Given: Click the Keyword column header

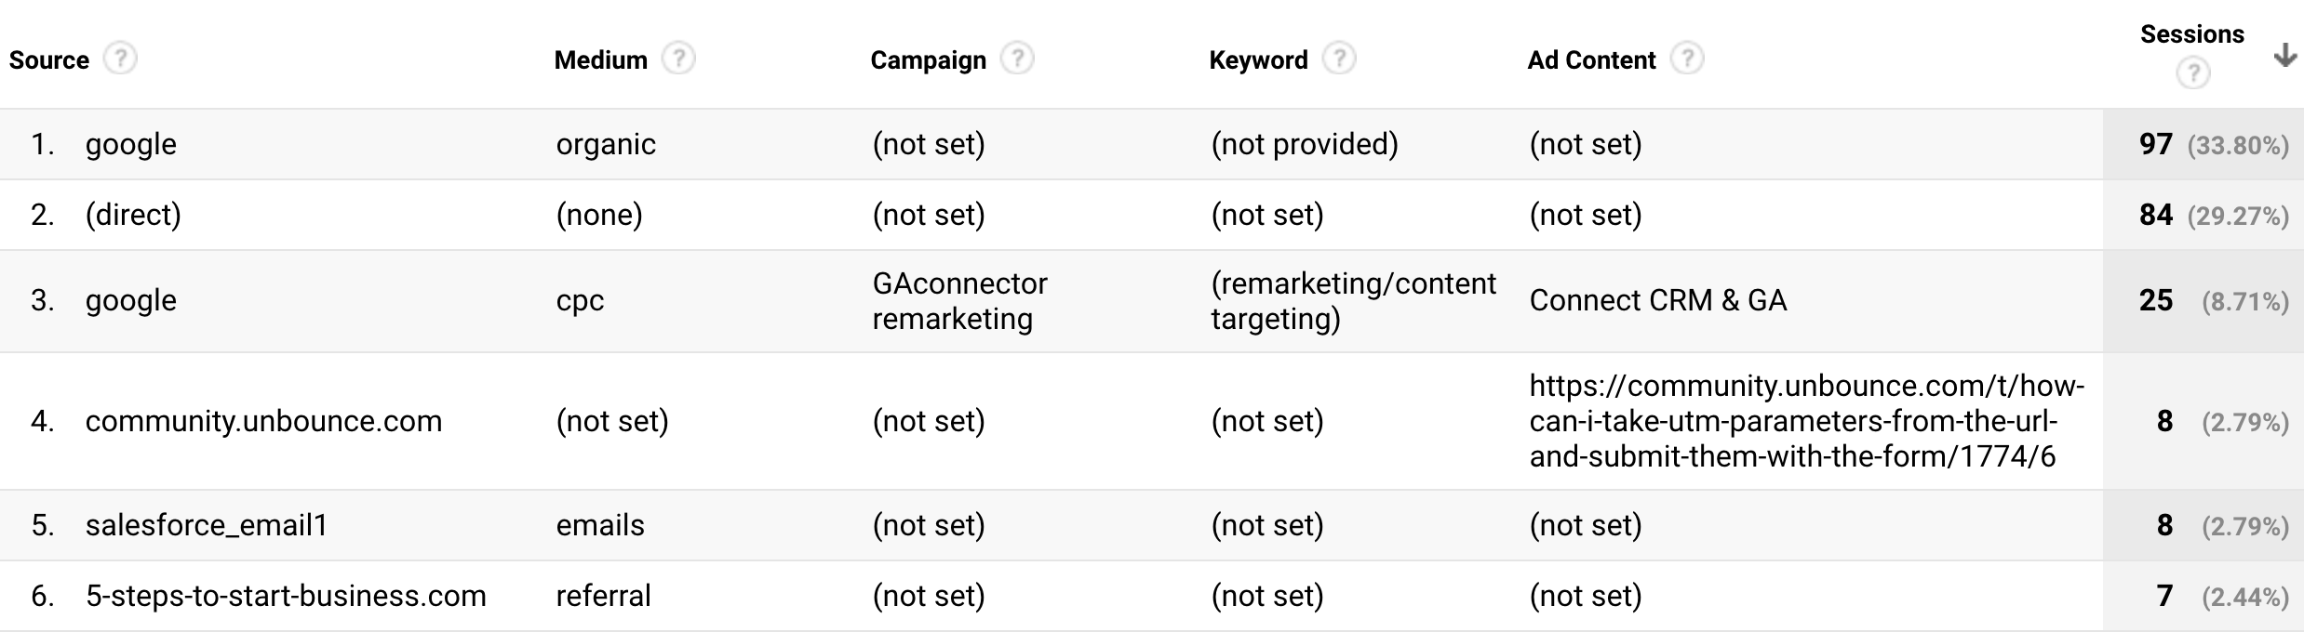Looking at the screenshot, I should (x=1259, y=60).
